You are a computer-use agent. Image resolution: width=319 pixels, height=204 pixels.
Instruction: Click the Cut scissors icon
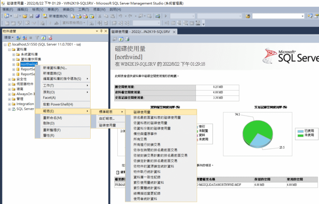[x=100, y=16]
